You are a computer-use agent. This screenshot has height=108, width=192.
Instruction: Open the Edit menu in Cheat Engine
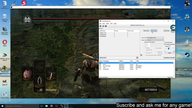104,23
